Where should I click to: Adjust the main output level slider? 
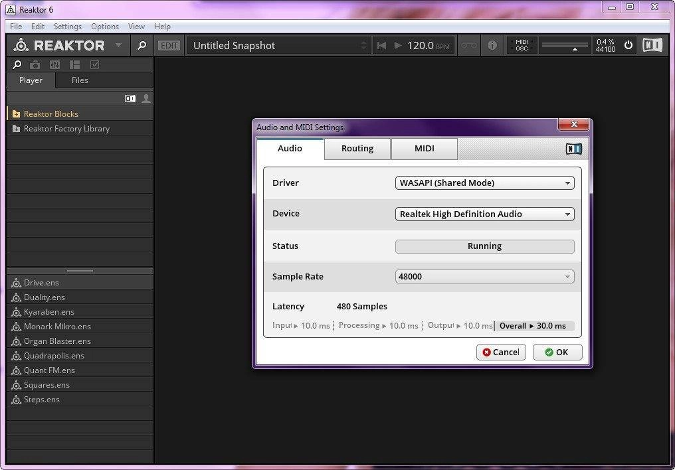point(565,44)
